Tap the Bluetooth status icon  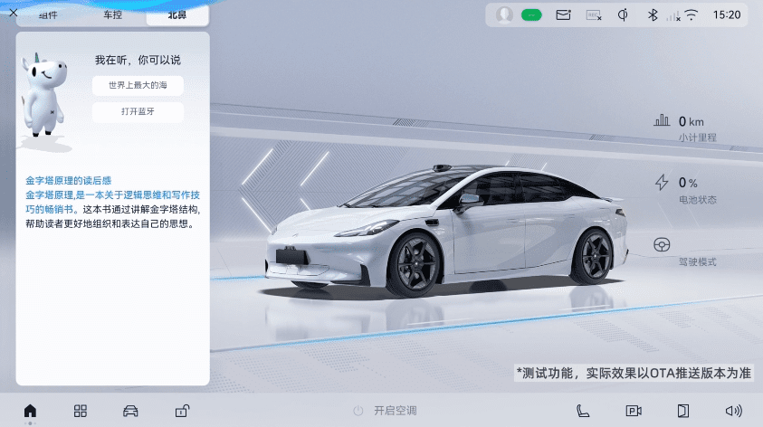click(x=652, y=14)
